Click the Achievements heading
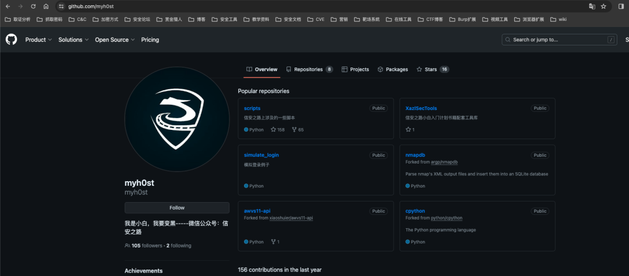Viewport: 629px width, 276px height. coord(144,271)
